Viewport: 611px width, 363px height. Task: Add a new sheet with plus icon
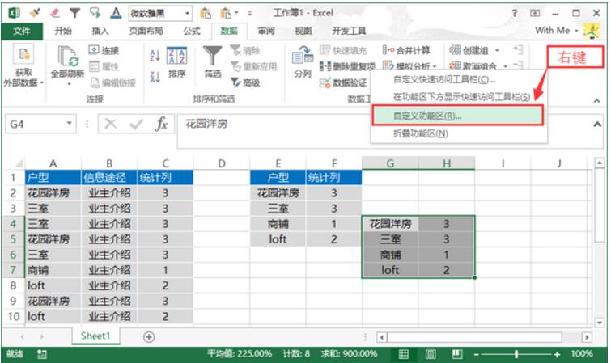tap(149, 336)
